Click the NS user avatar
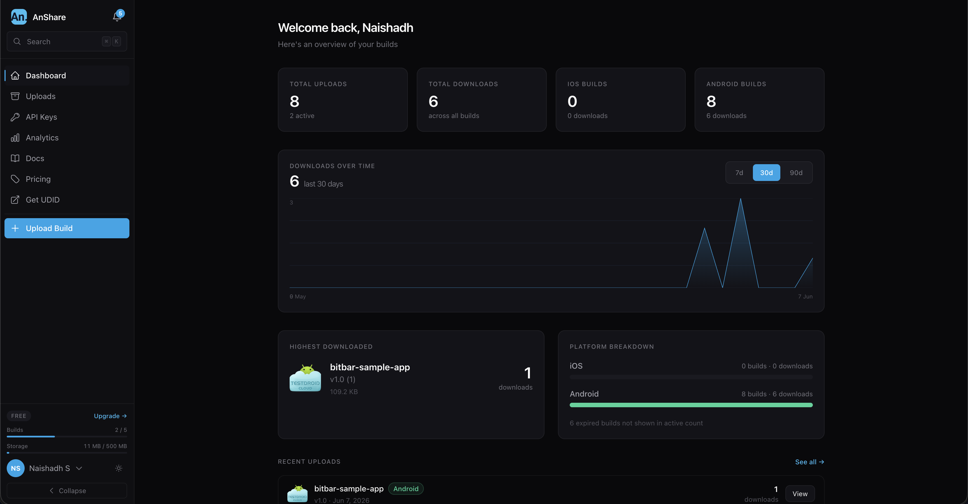Screen dimensions: 968x504 click(16, 468)
